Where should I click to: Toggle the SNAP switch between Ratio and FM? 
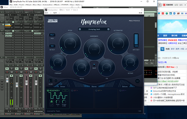click(94, 65)
